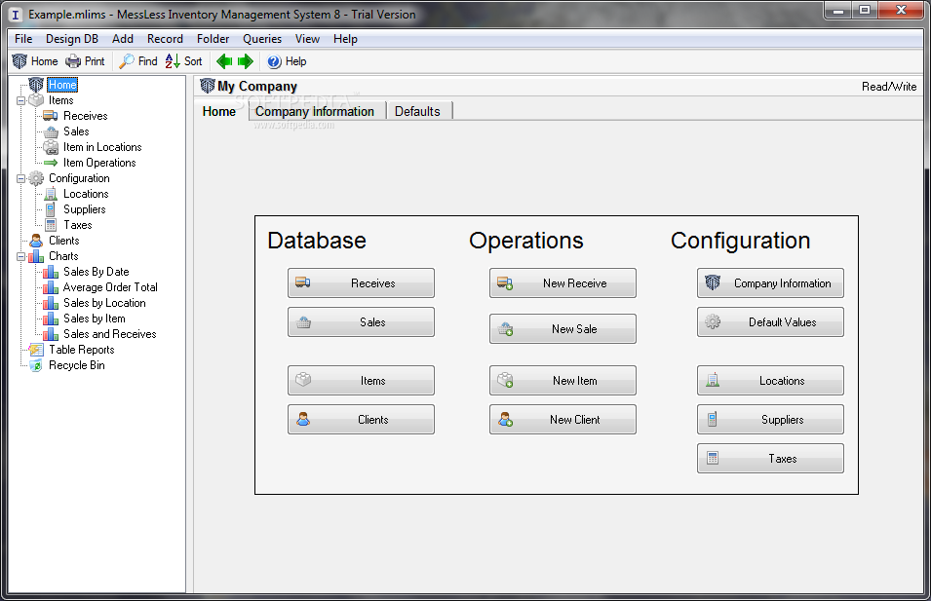Open the Queries menu
This screenshot has width=931, height=601.
coord(262,39)
